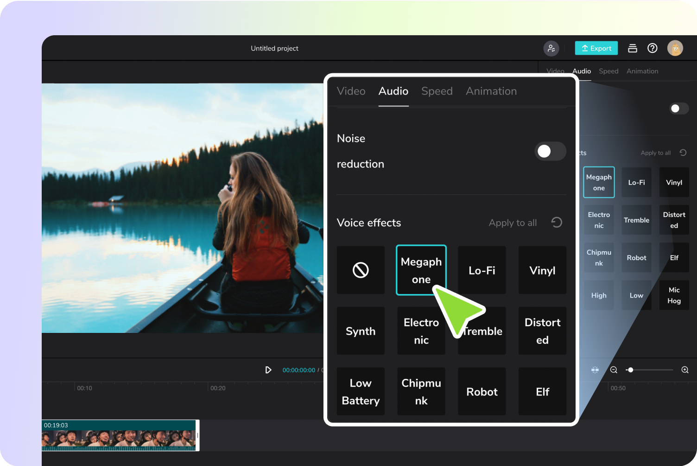Click the Export button
Image resolution: width=697 pixels, height=466 pixels.
point(596,48)
